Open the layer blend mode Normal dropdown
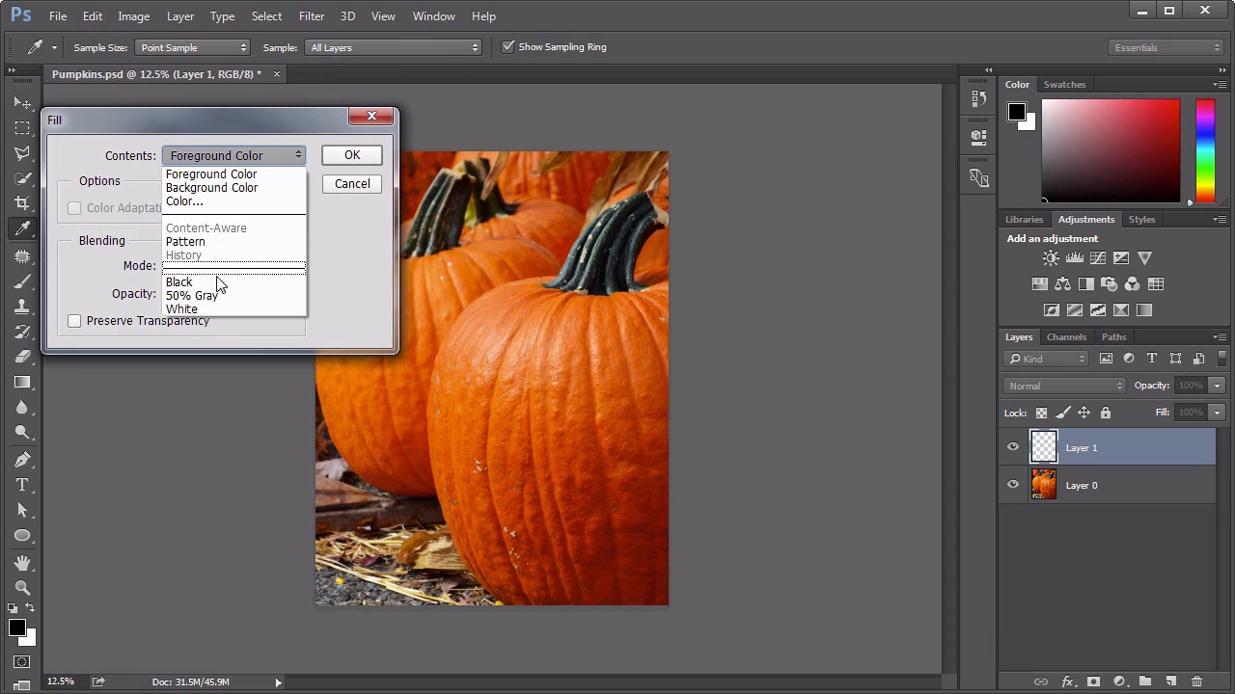Viewport: 1235px width, 694px height. [1064, 386]
